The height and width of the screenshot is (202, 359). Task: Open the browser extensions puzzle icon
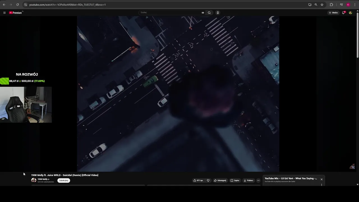coord(331,5)
